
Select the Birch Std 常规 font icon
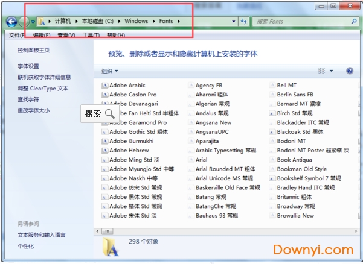(272, 113)
